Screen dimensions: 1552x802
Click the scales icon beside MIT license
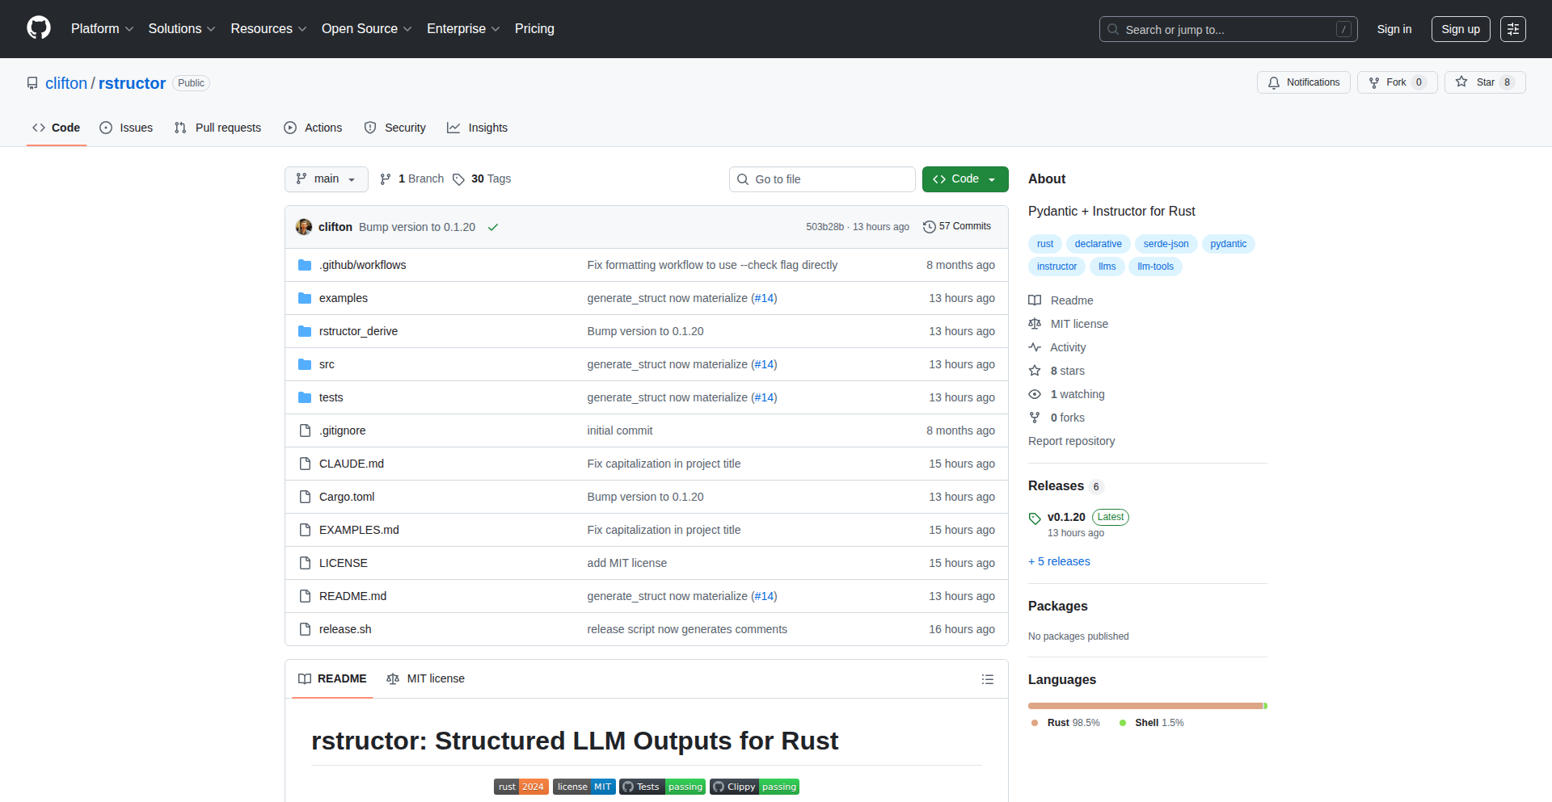point(1035,323)
